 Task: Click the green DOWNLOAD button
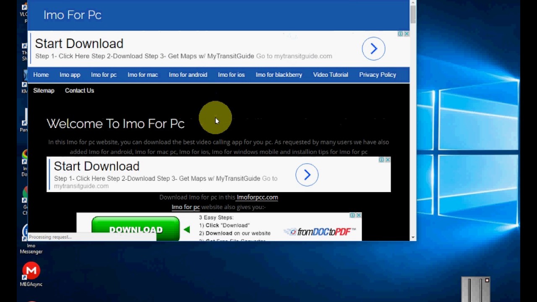[x=136, y=229]
